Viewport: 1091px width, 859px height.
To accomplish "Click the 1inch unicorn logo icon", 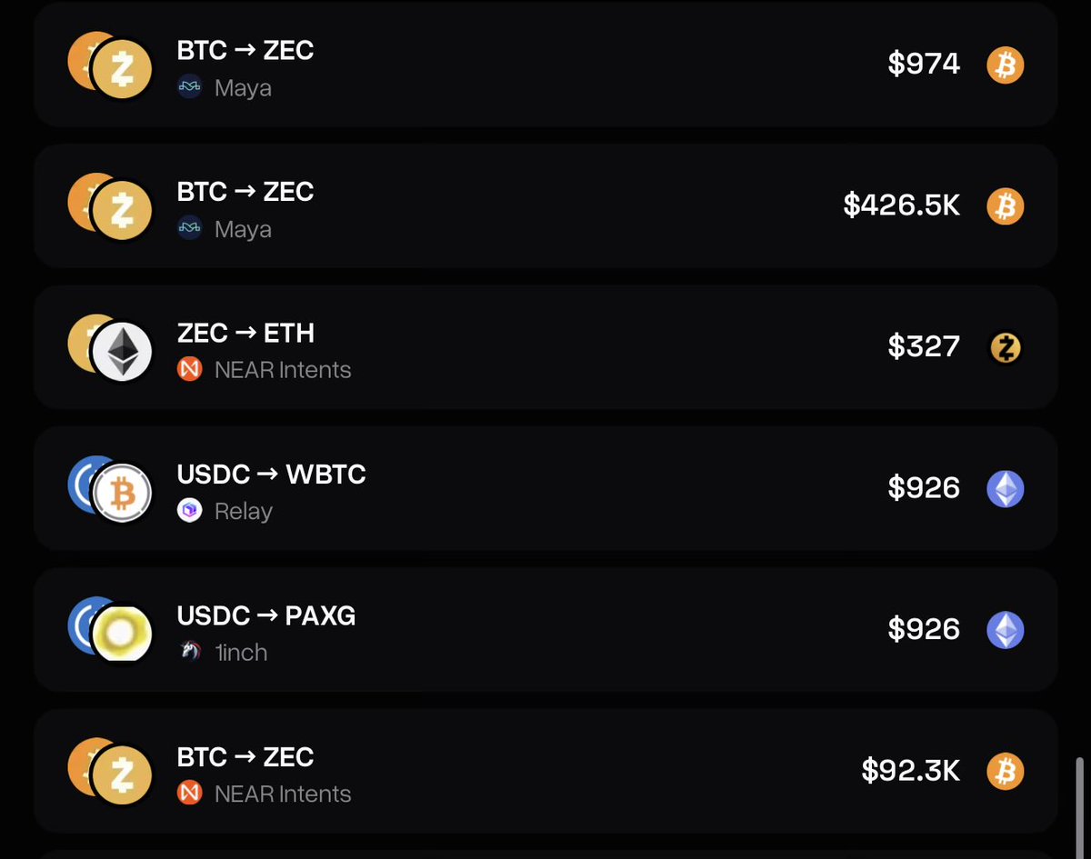I will tap(189, 653).
